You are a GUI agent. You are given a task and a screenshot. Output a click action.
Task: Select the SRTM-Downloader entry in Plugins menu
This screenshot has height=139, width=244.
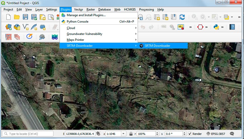pos(99,46)
